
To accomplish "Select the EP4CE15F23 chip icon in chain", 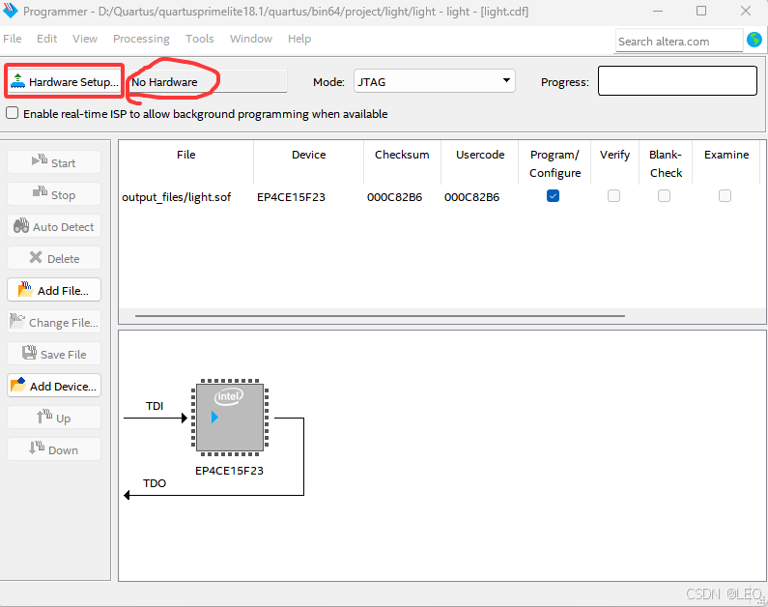I will coord(230,418).
